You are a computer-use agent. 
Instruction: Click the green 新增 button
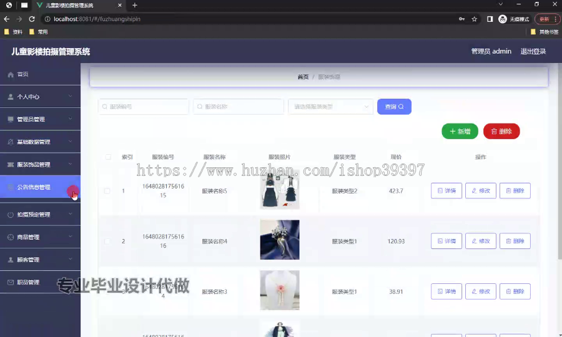pyautogui.click(x=460, y=132)
